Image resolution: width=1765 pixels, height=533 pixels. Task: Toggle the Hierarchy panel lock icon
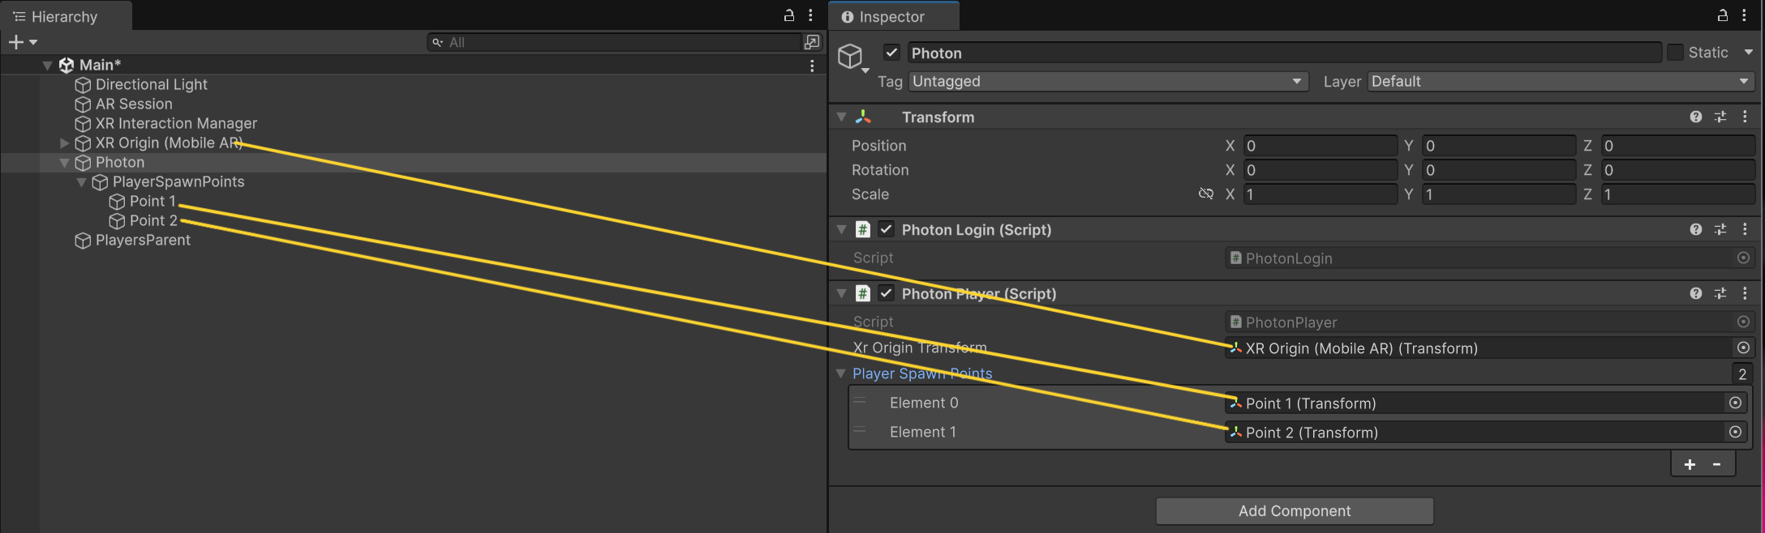coord(788,15)
